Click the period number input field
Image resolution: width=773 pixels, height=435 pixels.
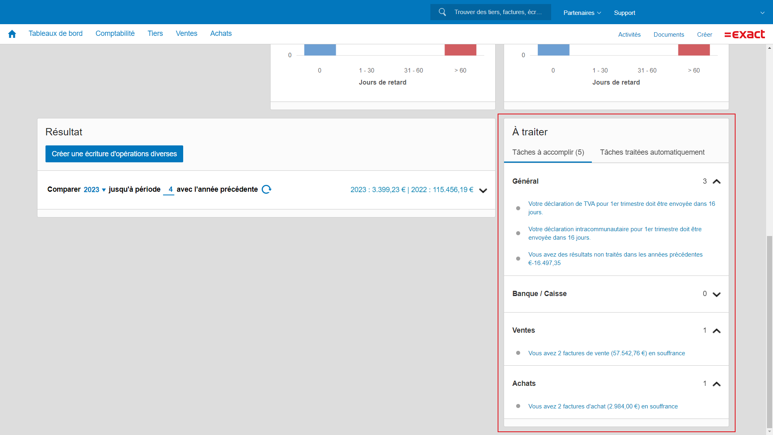[x=169, y=189]
